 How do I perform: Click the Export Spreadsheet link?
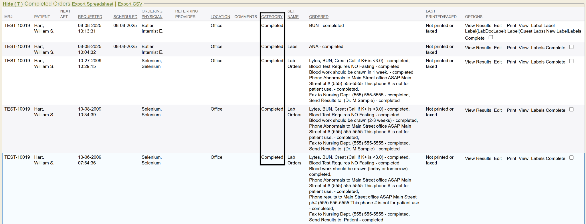point(92,4)
